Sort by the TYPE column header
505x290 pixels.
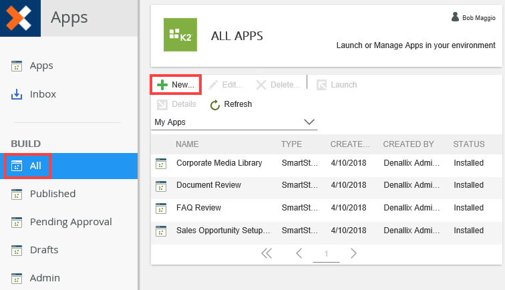(x=291, y=144)
